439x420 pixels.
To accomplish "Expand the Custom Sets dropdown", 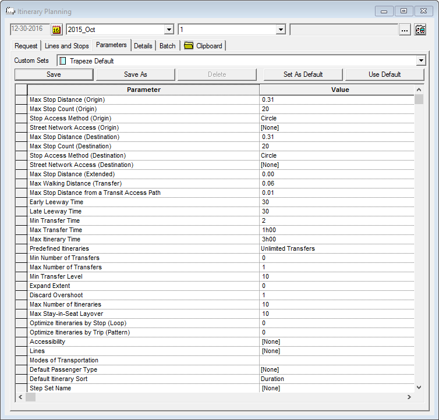I will tap(421, 60).
